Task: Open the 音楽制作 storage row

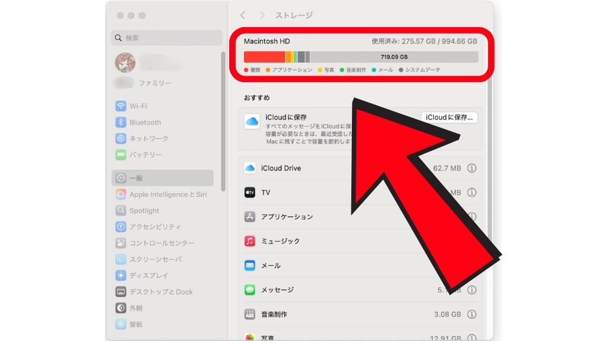Action: click(x=360, y=315)
